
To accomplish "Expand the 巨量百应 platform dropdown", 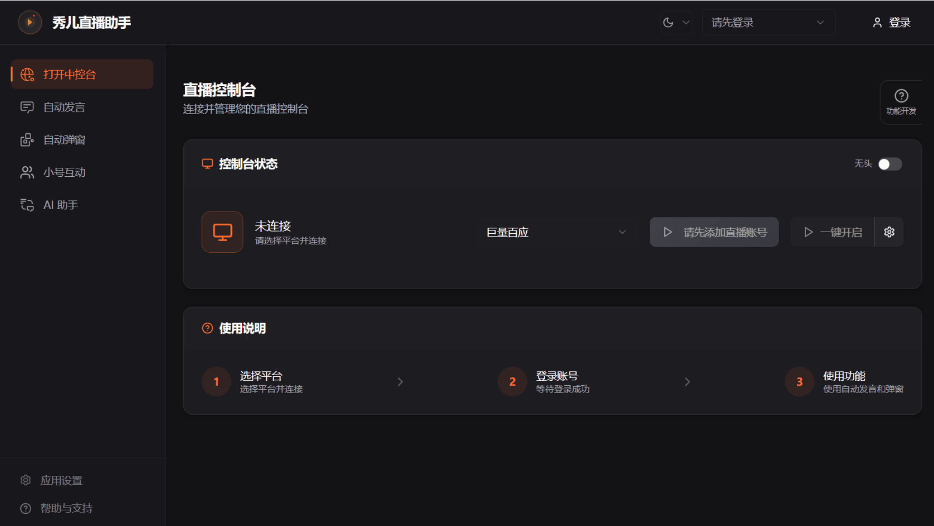I will 557,232.
